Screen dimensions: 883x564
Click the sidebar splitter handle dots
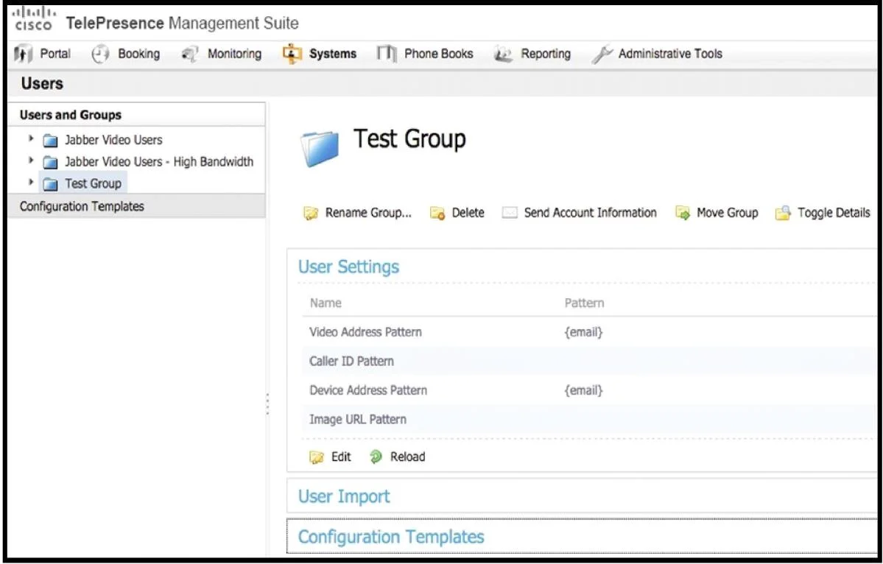click(267, 404)
